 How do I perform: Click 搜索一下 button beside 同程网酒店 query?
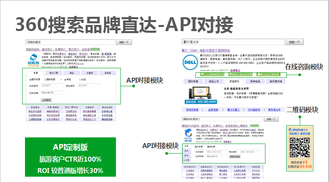point(124,42)
